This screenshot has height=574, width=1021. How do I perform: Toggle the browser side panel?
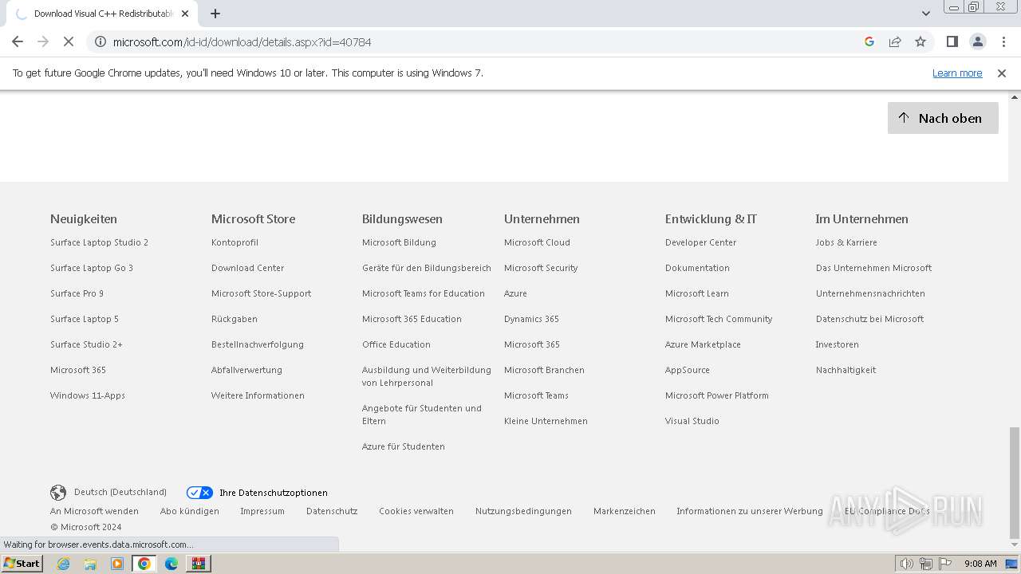point(952,41)
